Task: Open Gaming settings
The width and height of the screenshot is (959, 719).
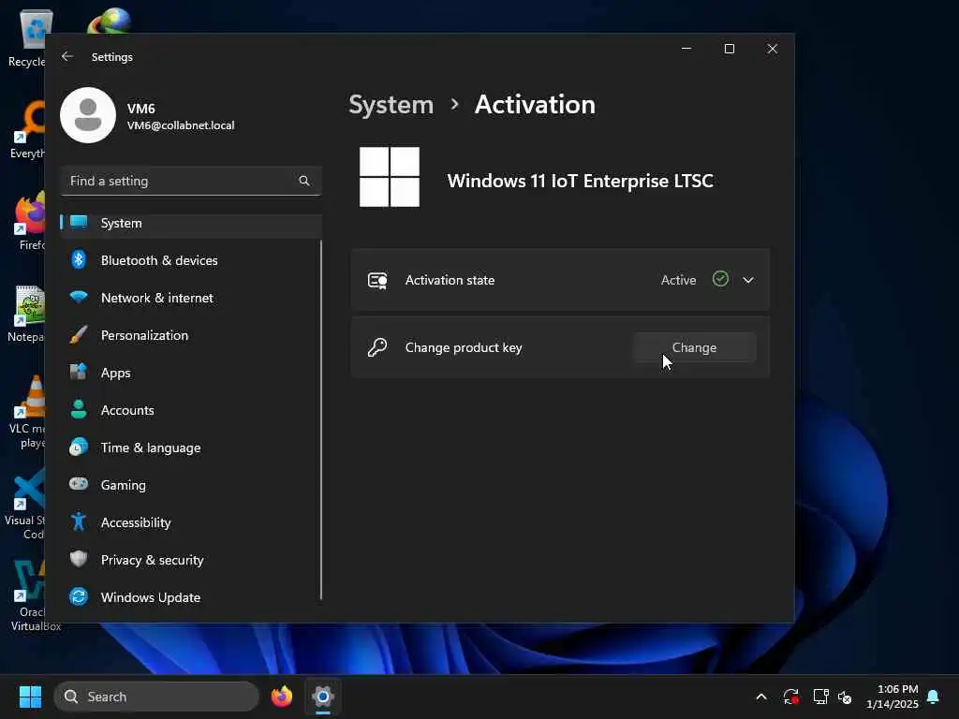Action: tap(191, 485)
